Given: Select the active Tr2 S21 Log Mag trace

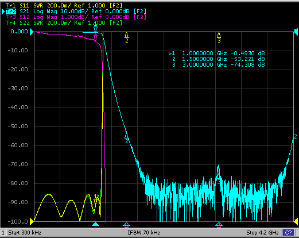Looking at the screenshot, I should pos(76,11).
